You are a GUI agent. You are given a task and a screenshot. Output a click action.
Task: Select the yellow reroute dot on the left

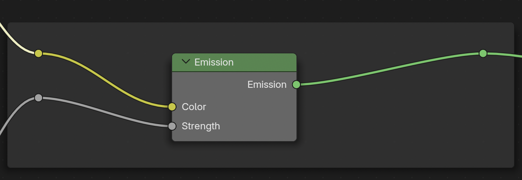39,53
